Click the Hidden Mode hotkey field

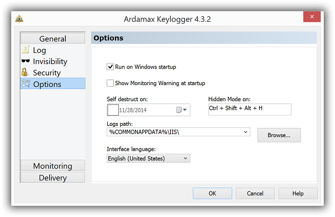(x=250, y=110)
